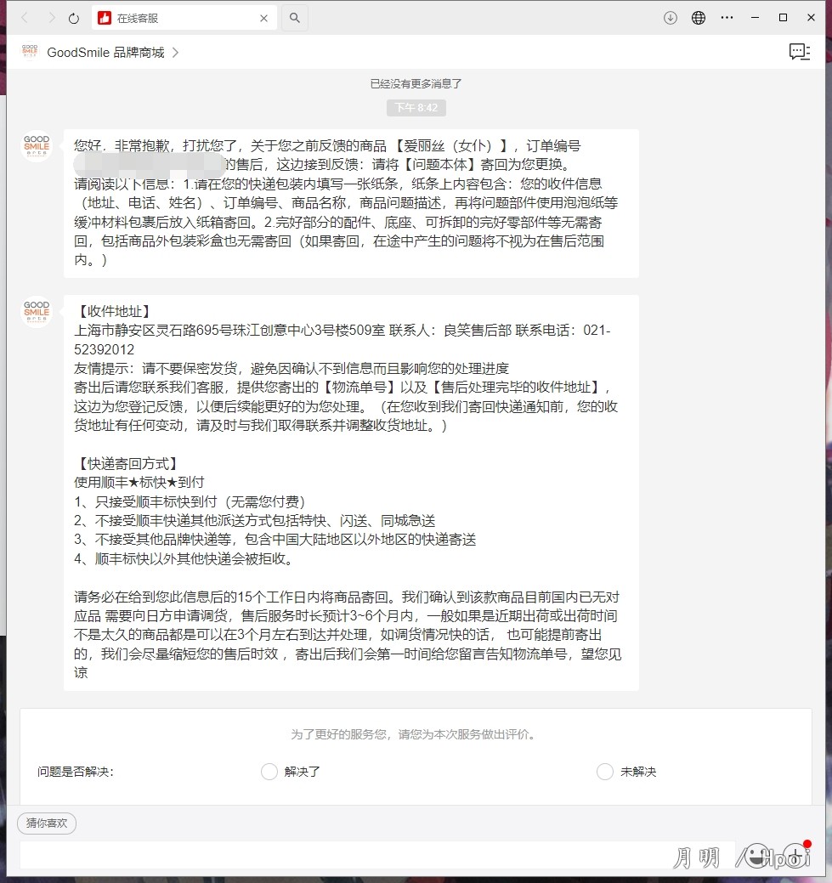Click the GoodSmile avatar on first message
The image size is (832, 883).
pos(37,145)
